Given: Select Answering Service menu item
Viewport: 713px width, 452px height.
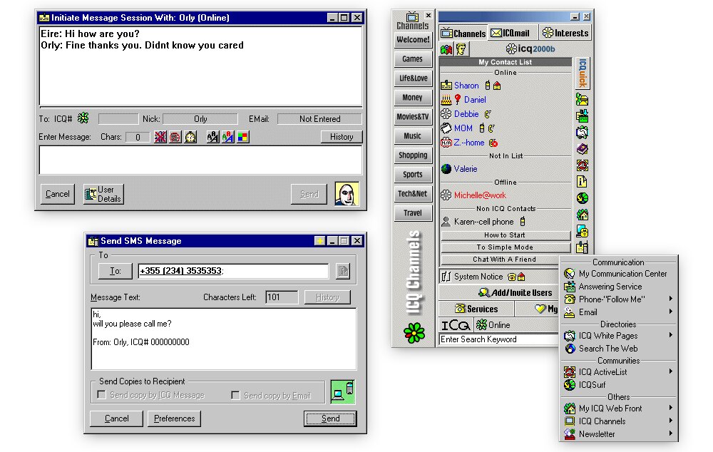Looking at the screenshot, I should 618,287.
